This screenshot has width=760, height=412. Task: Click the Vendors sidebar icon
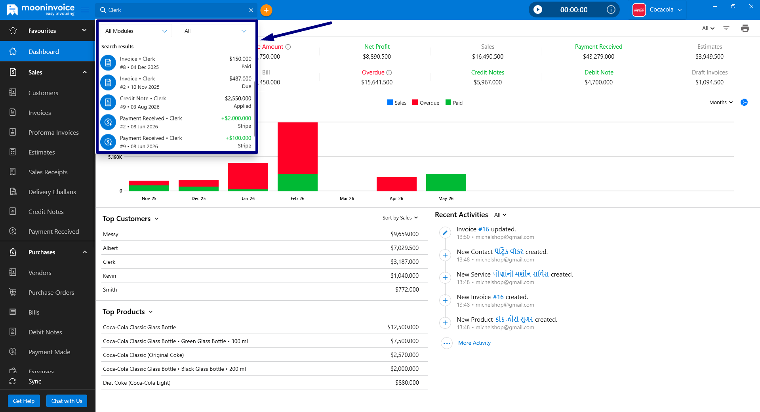(x=13, y=273)
